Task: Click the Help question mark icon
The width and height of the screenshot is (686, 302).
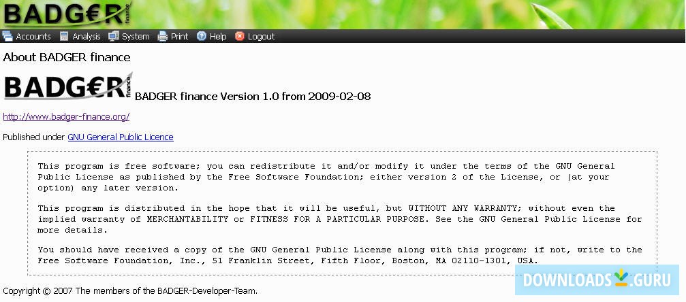Action: 201,36
